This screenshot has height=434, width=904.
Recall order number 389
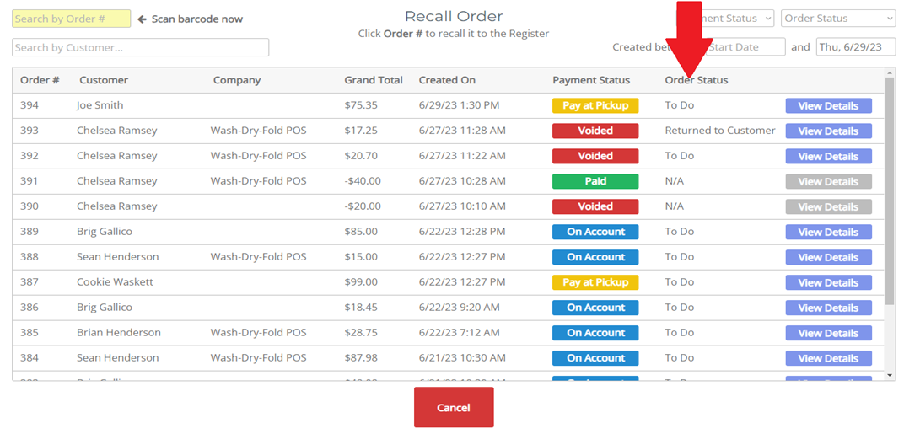(30, 232)
